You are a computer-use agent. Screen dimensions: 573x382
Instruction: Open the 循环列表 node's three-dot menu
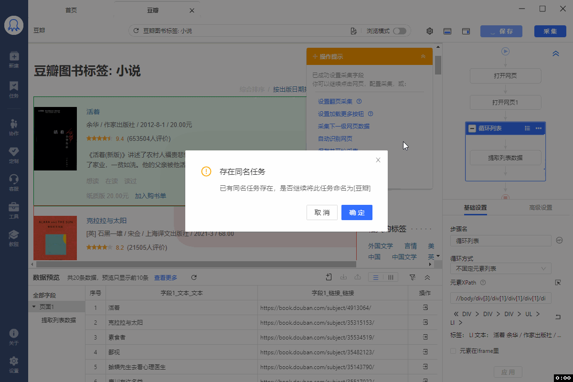pyautogui.click(x=539, y=128)
